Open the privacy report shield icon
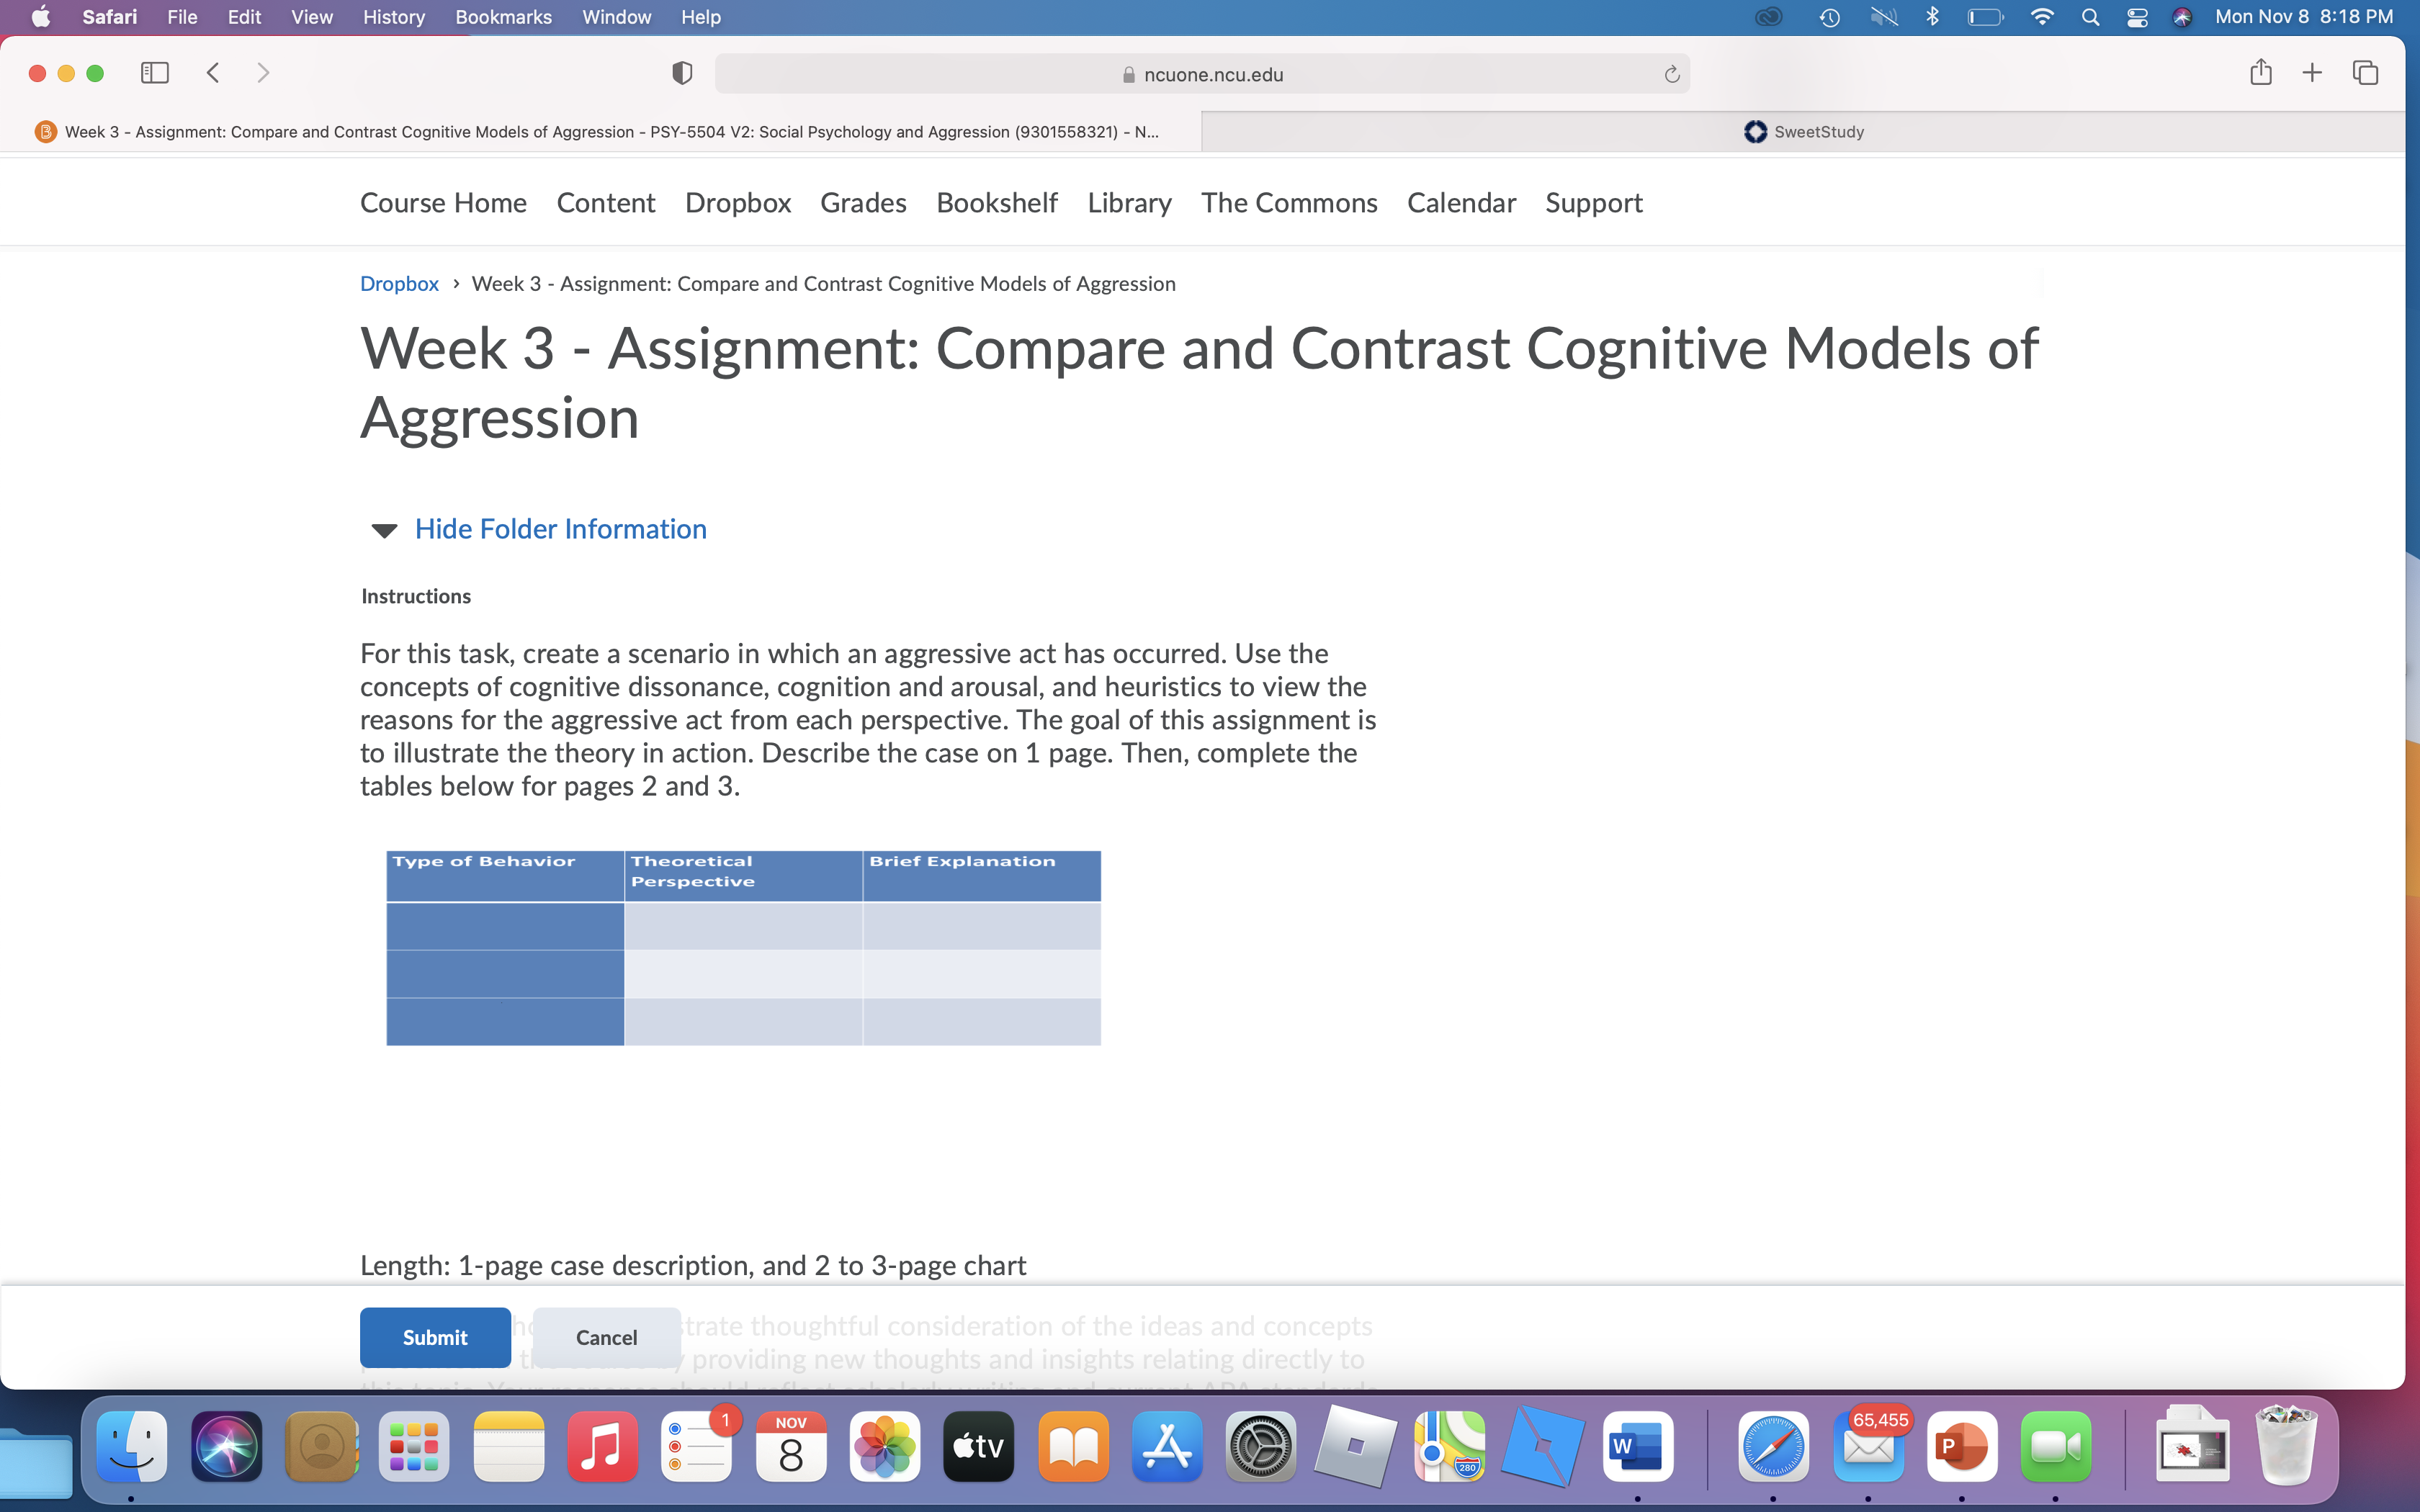 [x=682, y=73]
